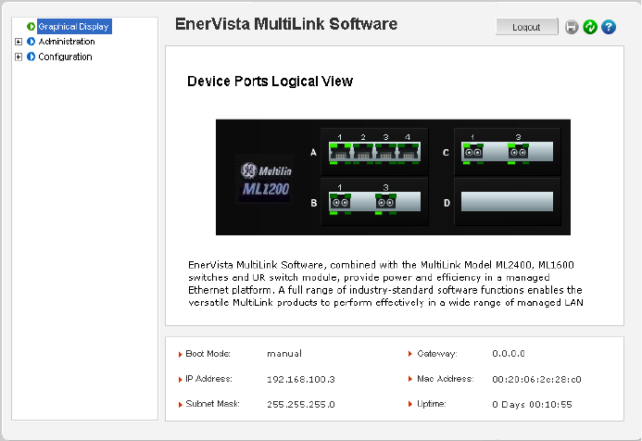
Task: Open the blue Help question icon
Action: coord(609,27)
